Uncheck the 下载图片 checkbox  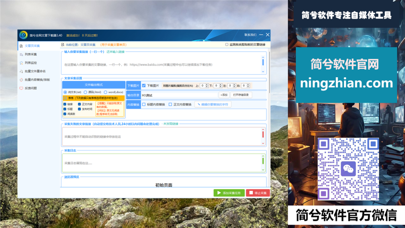click(x=144, y=85)
